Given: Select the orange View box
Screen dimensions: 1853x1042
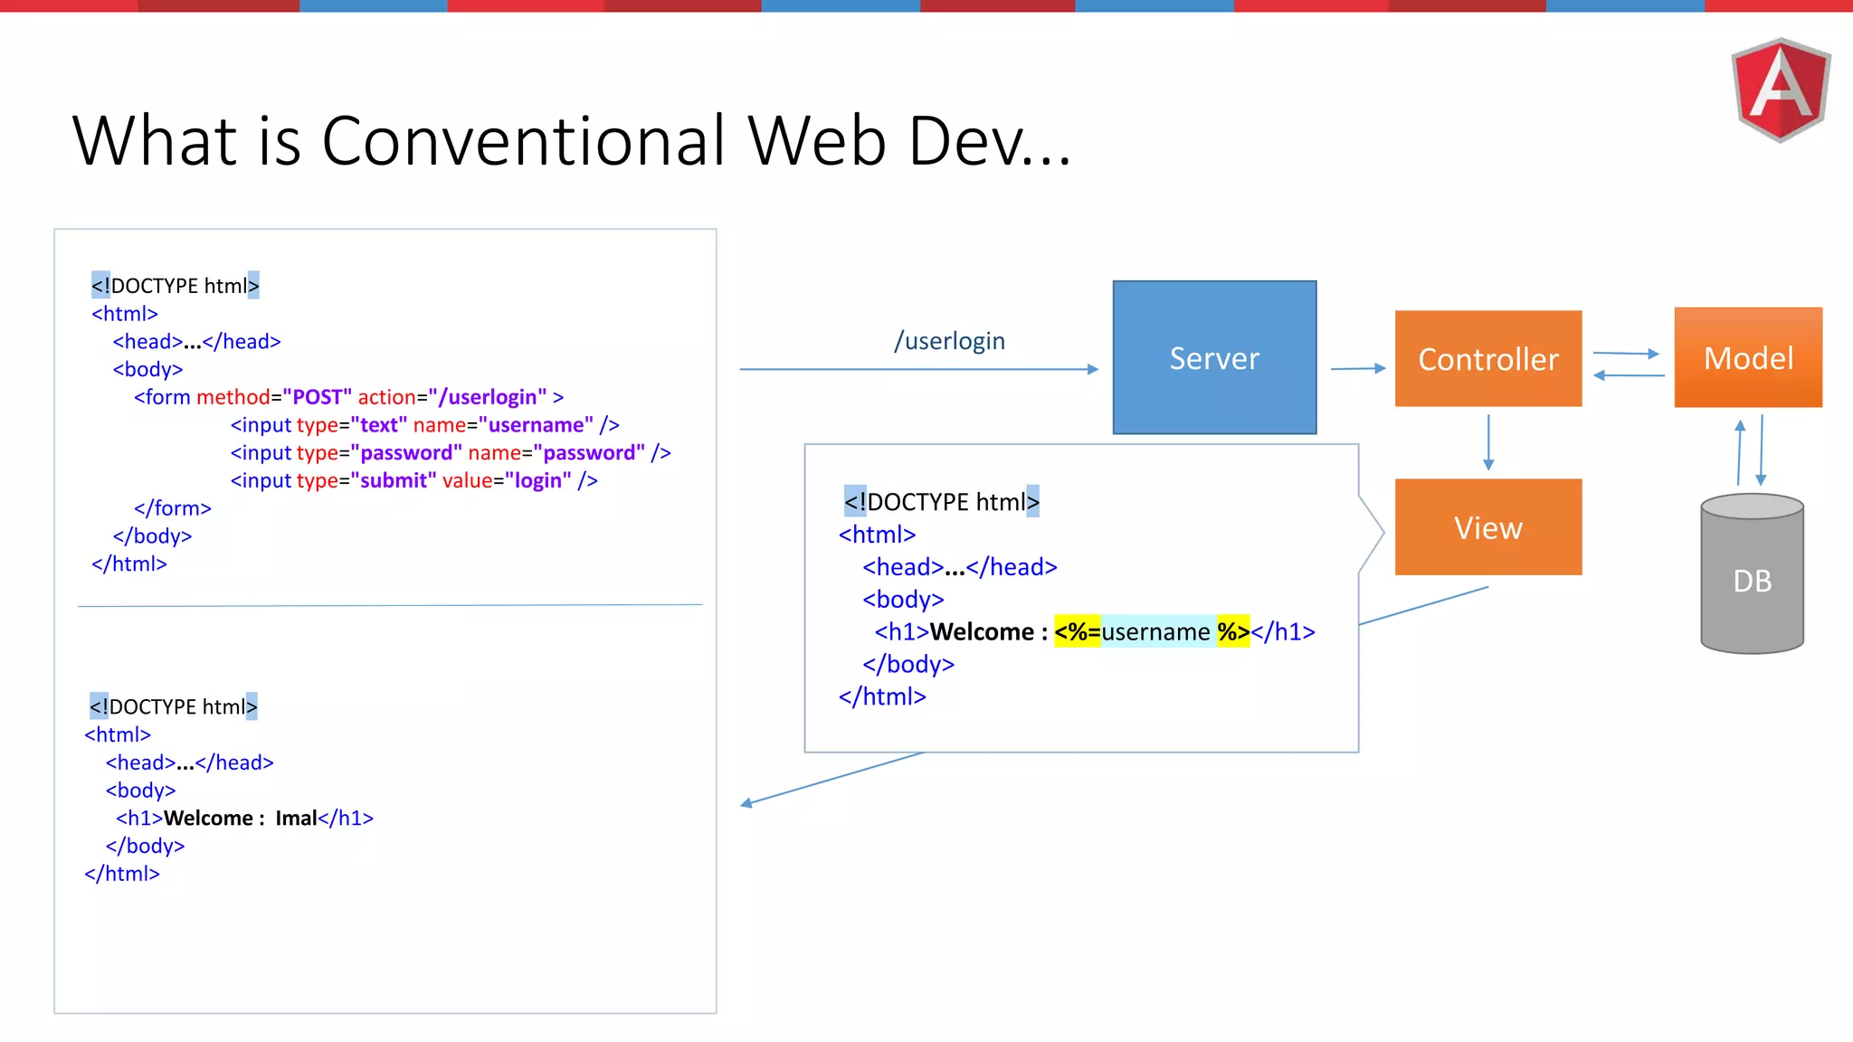Looking at the screenshot, I should coord(1487,527).
